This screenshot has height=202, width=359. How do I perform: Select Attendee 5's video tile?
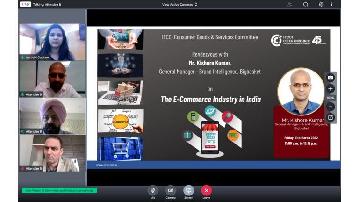52,153
